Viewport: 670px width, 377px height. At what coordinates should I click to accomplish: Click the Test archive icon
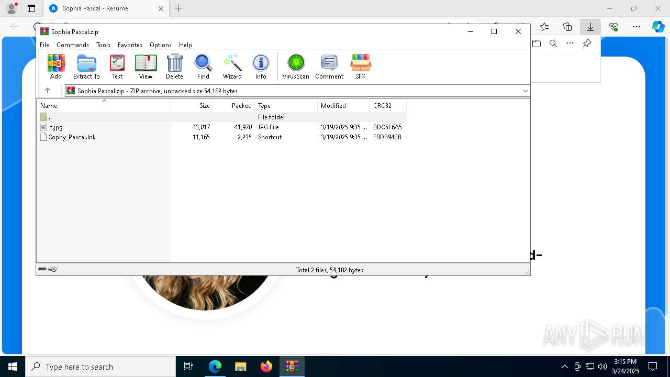point(117,66)
